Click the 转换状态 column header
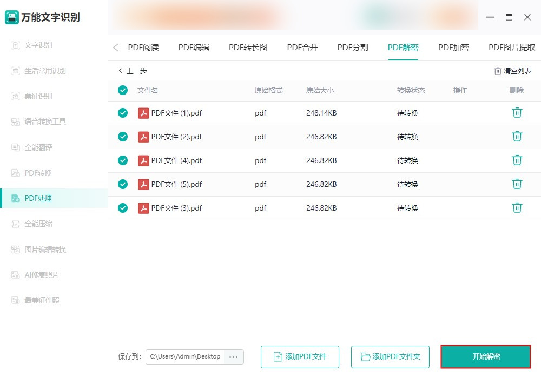The height and width of the screenshot is (378, 541). pyautogui.click(x=411, y=90)
